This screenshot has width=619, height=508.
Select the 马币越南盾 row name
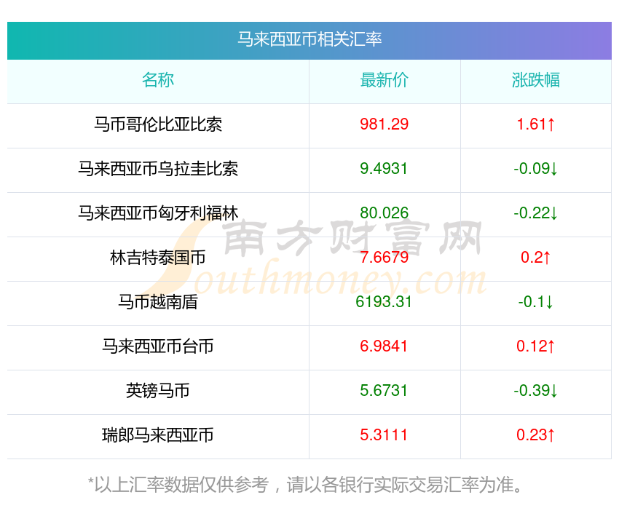tap(158, 302)
